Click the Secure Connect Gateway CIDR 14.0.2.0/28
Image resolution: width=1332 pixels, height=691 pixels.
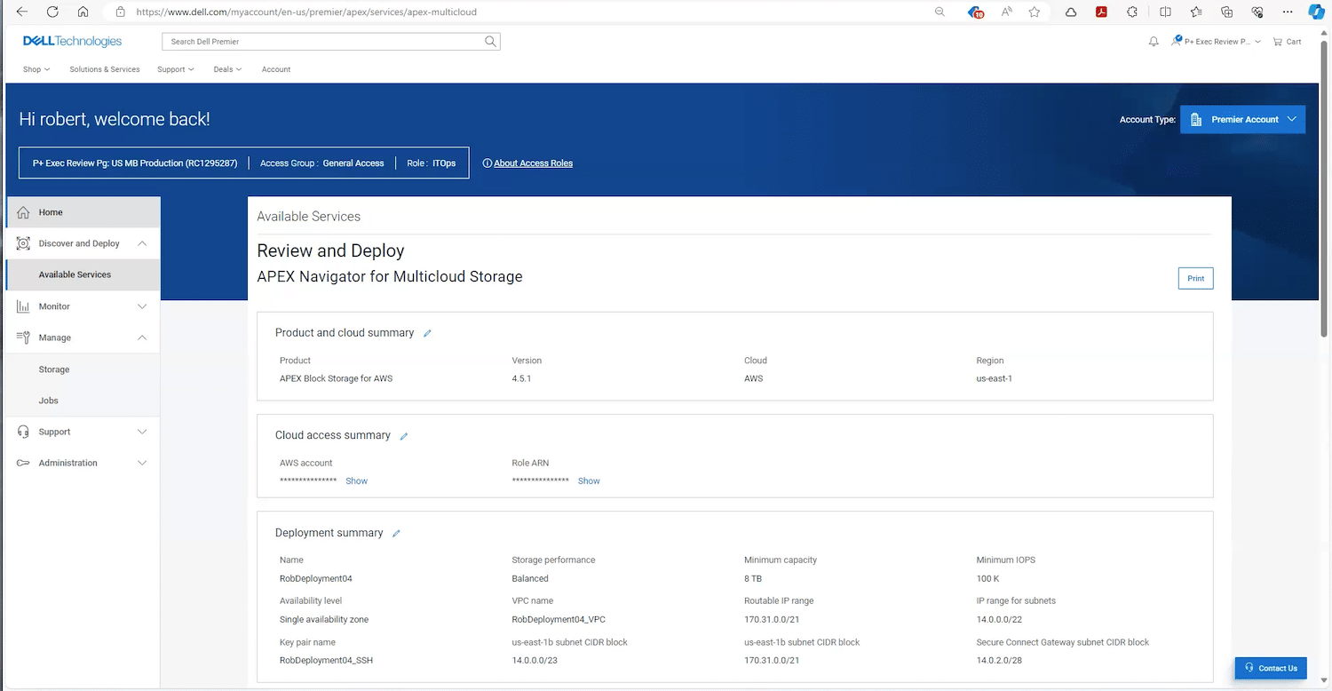coord(999,661)
